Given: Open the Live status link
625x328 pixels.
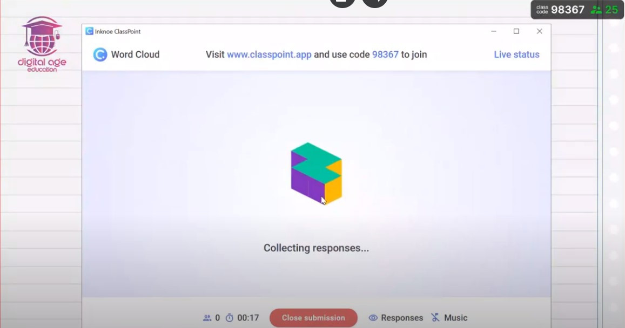Looking at the screenshot, I should coord(516,54).
